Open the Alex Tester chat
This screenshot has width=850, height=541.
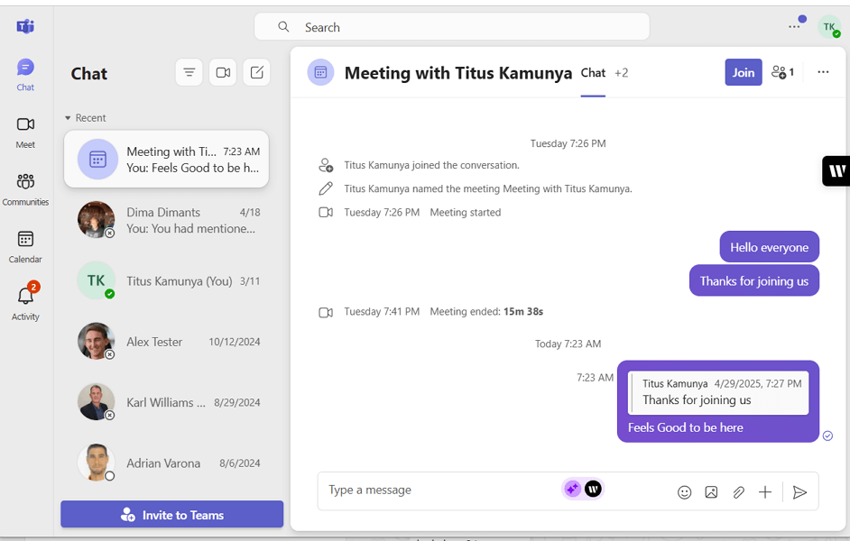[x=166, y=341]
